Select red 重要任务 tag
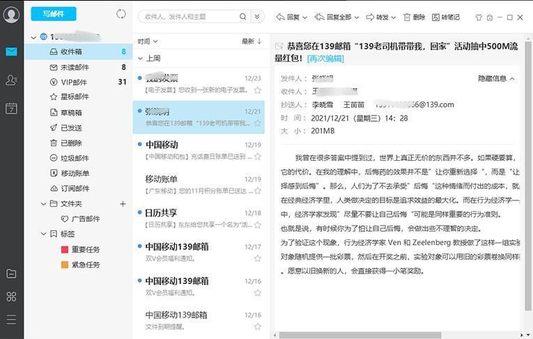 pos(80,249)
